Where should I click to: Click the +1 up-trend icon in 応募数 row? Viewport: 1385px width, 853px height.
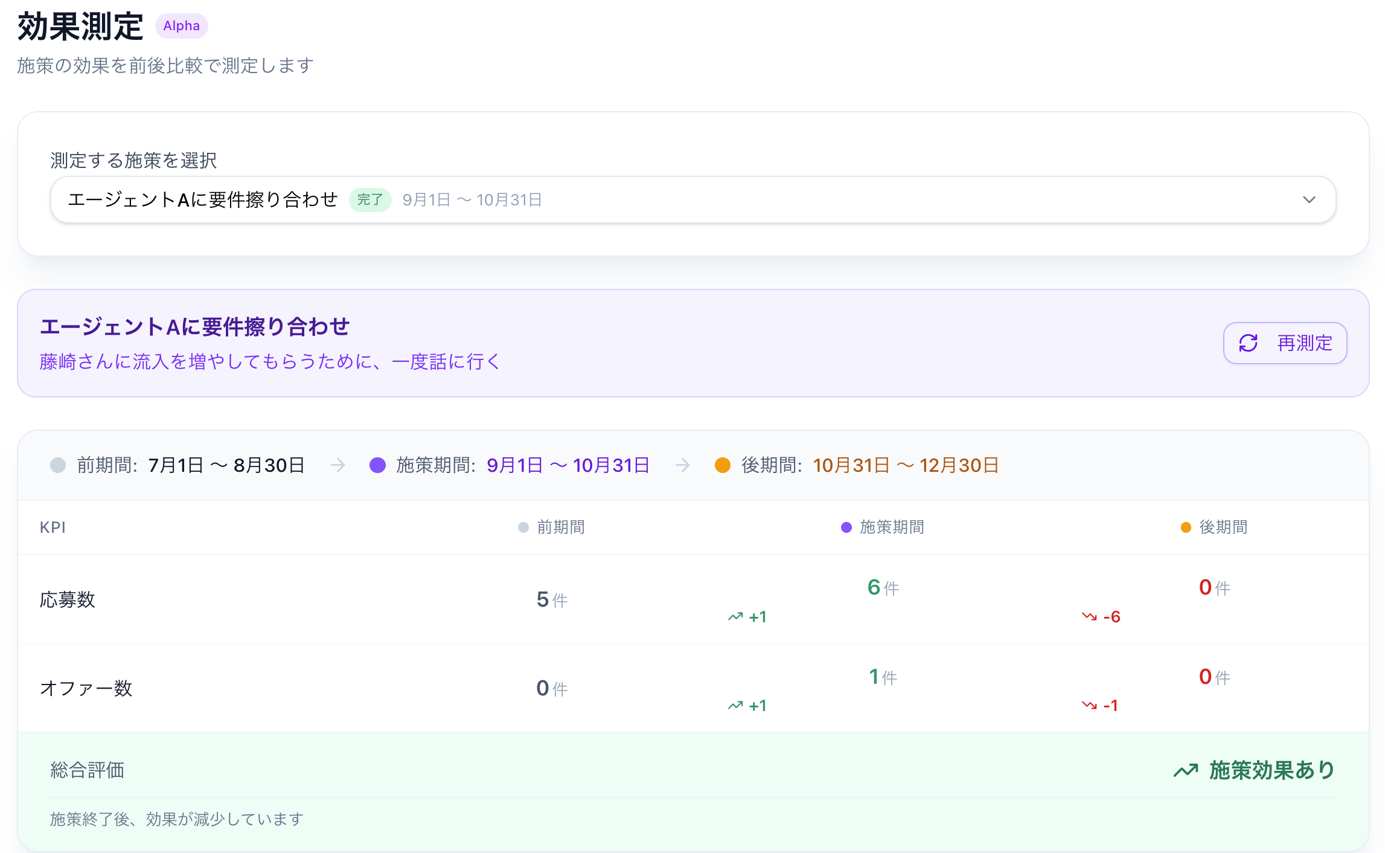point(735,617)
